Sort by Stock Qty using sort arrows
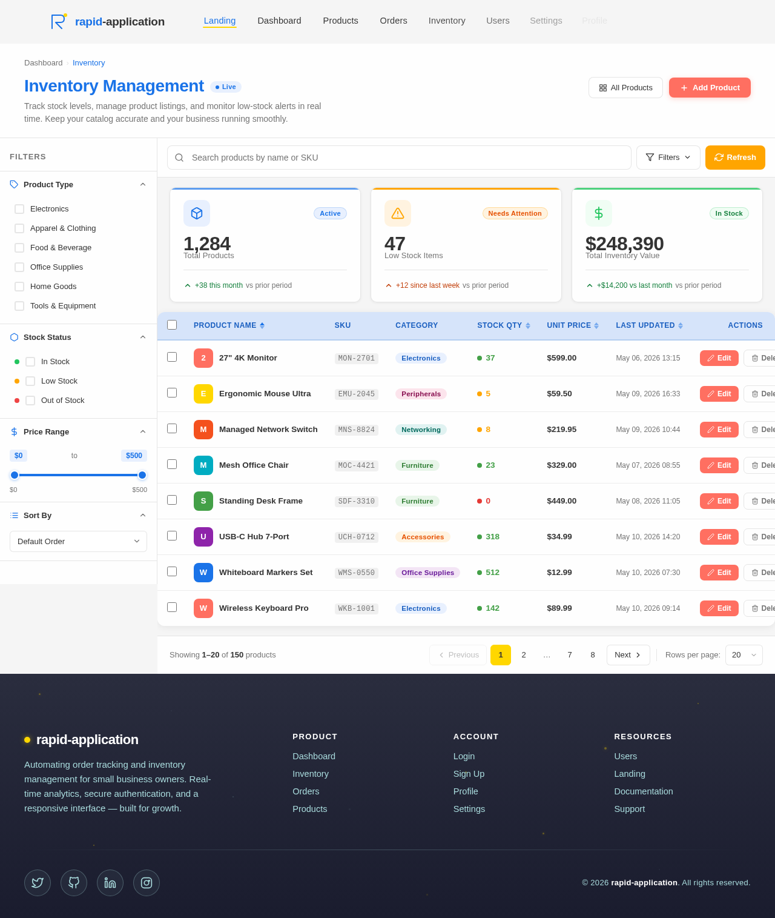The width and height of the screenshot is (775, 918). tap(528, 325)
